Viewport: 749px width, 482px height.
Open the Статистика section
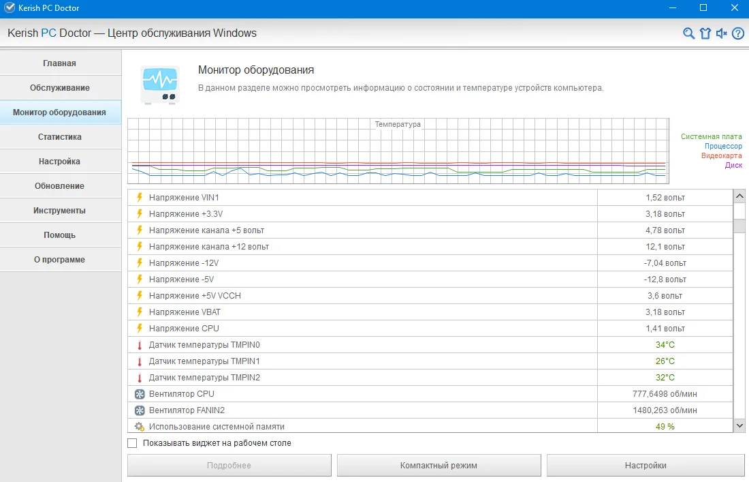tap(60, 137)
